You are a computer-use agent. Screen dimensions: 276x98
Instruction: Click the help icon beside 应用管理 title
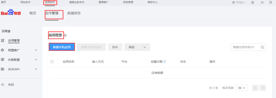point(65,35)
